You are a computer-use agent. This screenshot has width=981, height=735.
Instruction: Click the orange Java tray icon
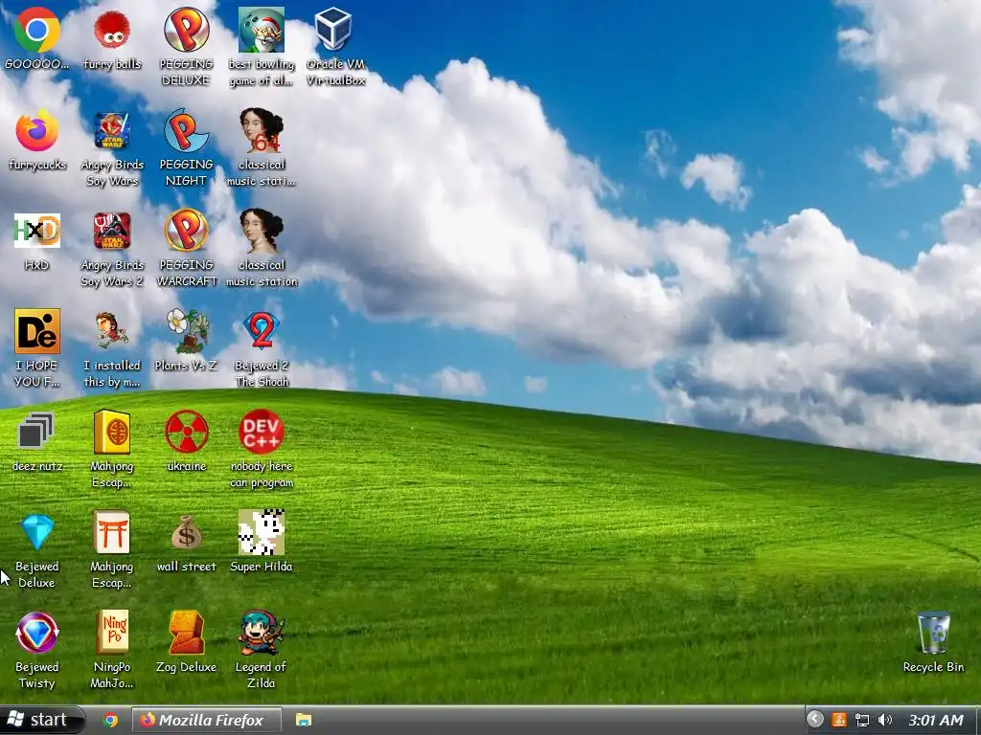tap(839, 720)
